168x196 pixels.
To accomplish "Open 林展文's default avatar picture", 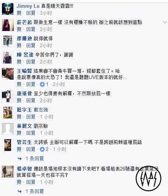I will (x=8, y=129).
